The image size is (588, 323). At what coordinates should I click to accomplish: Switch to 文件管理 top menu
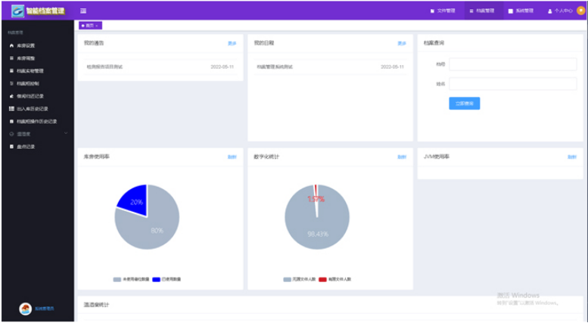(x=443, y=11)
